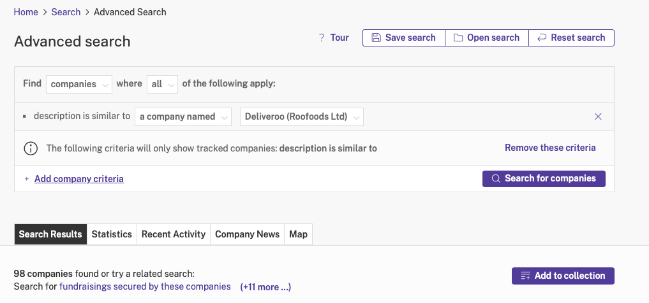Click the Reset search button
This screenshot has width=649, height=303.
click(571, 38)
